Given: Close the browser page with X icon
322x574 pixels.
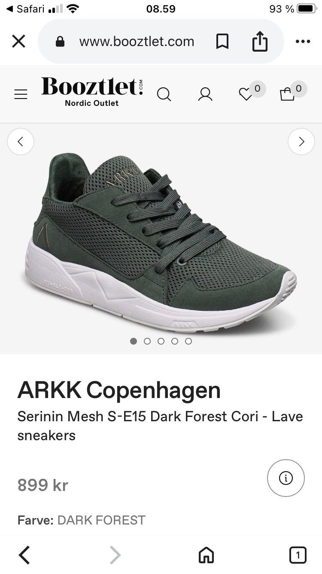Looking at the screenshot, I should [x=18, y=41].
